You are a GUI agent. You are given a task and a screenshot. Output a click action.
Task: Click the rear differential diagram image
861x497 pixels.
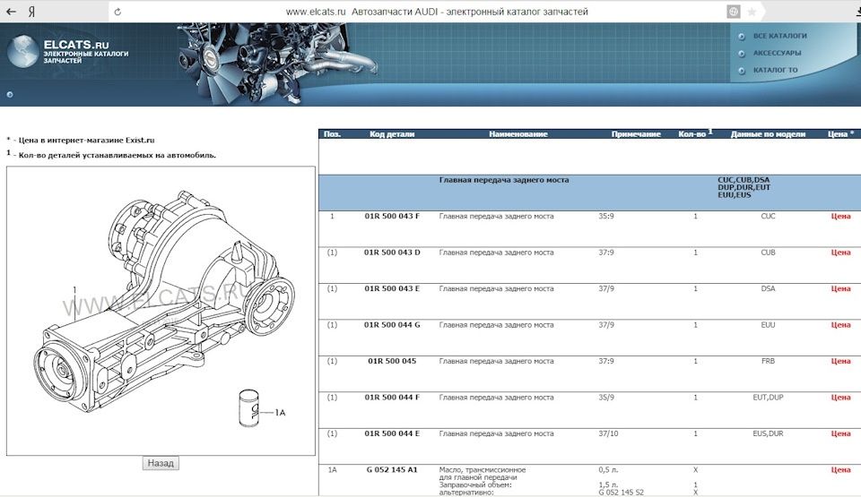click(x=161, y=311)
